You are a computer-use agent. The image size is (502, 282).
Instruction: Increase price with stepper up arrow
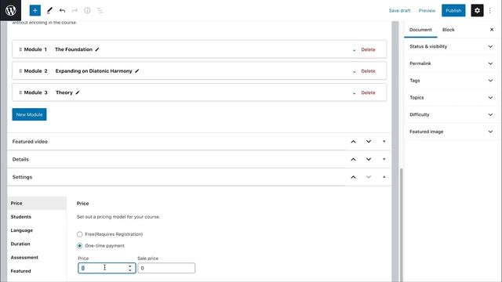(129, 266)
